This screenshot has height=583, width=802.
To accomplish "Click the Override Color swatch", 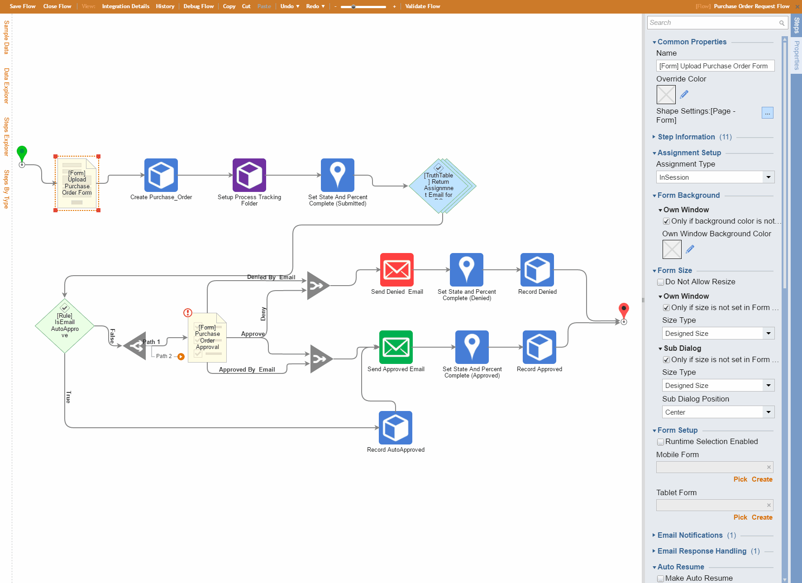I will pyautogui.click(x=666, y=95).
